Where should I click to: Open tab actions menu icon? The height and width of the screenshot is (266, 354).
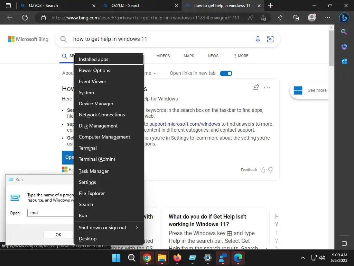tap(8, 6)
